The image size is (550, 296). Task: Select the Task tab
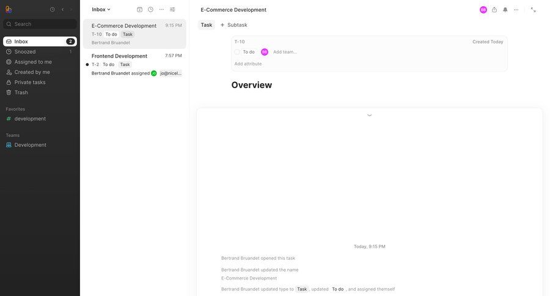[x=207, y=25]
